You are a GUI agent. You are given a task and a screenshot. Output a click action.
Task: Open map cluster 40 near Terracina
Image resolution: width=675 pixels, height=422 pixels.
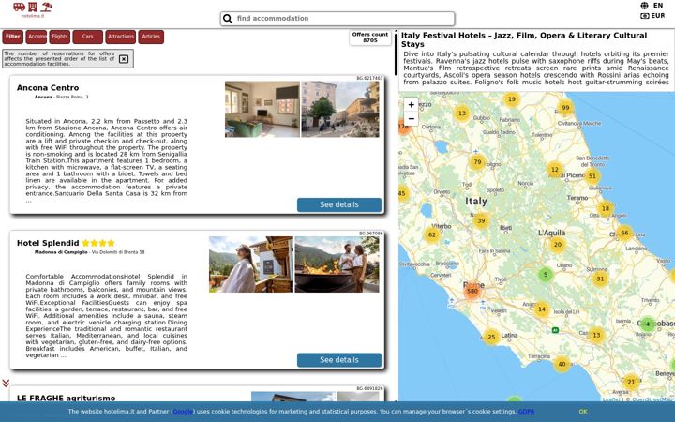562,364
